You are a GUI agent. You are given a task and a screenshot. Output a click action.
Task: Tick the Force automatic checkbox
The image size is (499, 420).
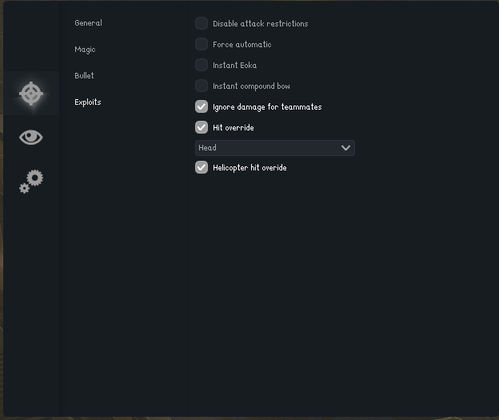202,45
